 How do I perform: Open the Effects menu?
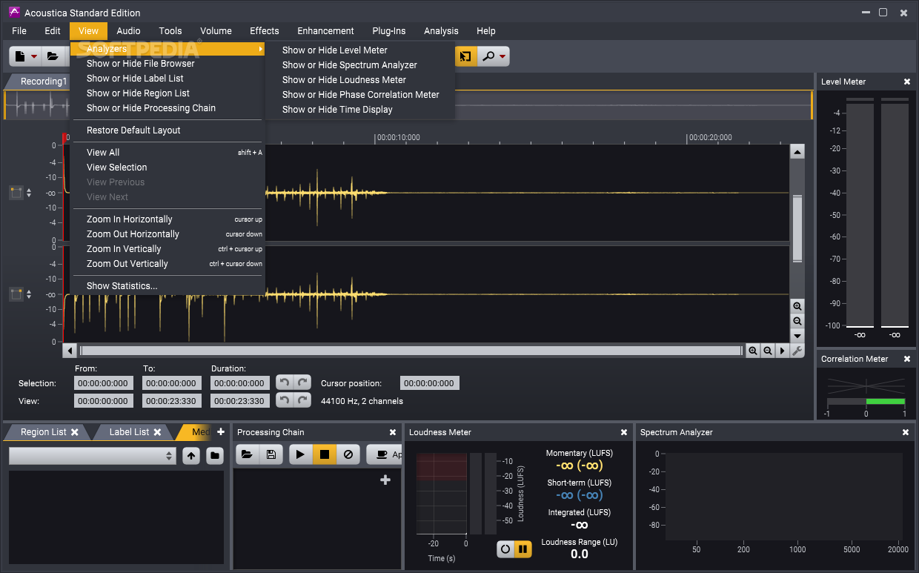click(265, 31)
